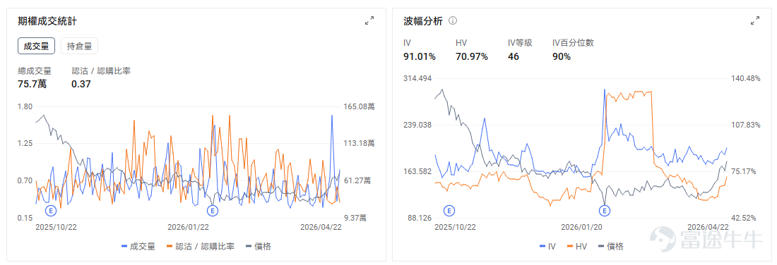This screenshot has height=265, width=777.
Task: Click the IV百分位數 value 90%
Action: click(562, 57)
